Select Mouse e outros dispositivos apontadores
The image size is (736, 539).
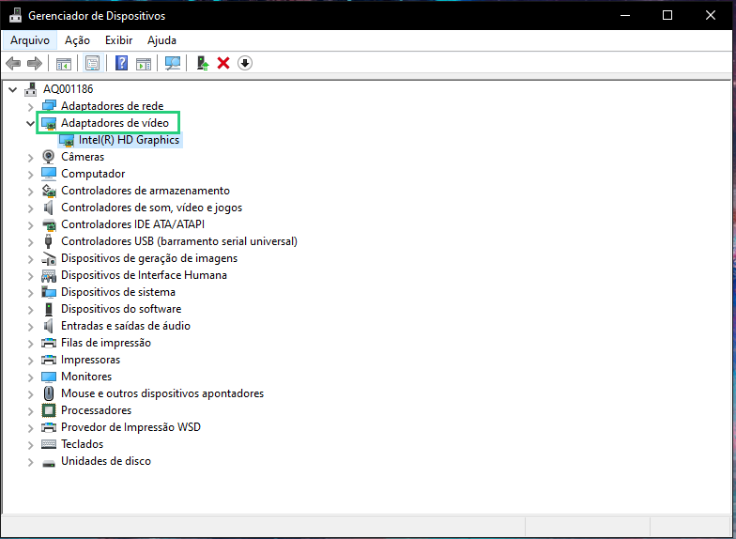click(x=161, y=393)
